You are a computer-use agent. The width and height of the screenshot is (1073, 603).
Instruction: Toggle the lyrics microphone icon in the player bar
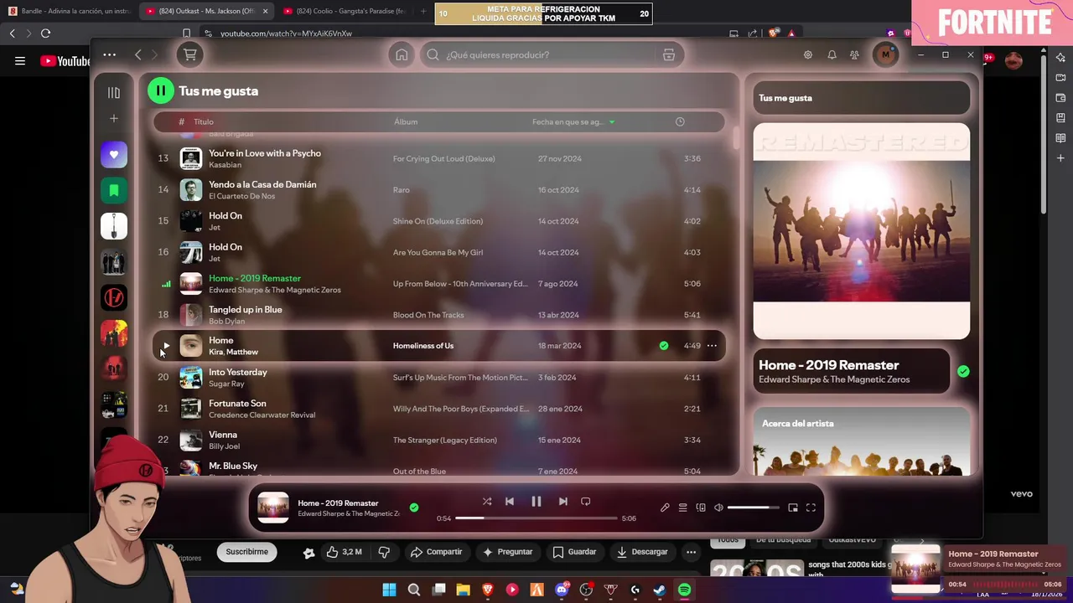tap(665, 508)
